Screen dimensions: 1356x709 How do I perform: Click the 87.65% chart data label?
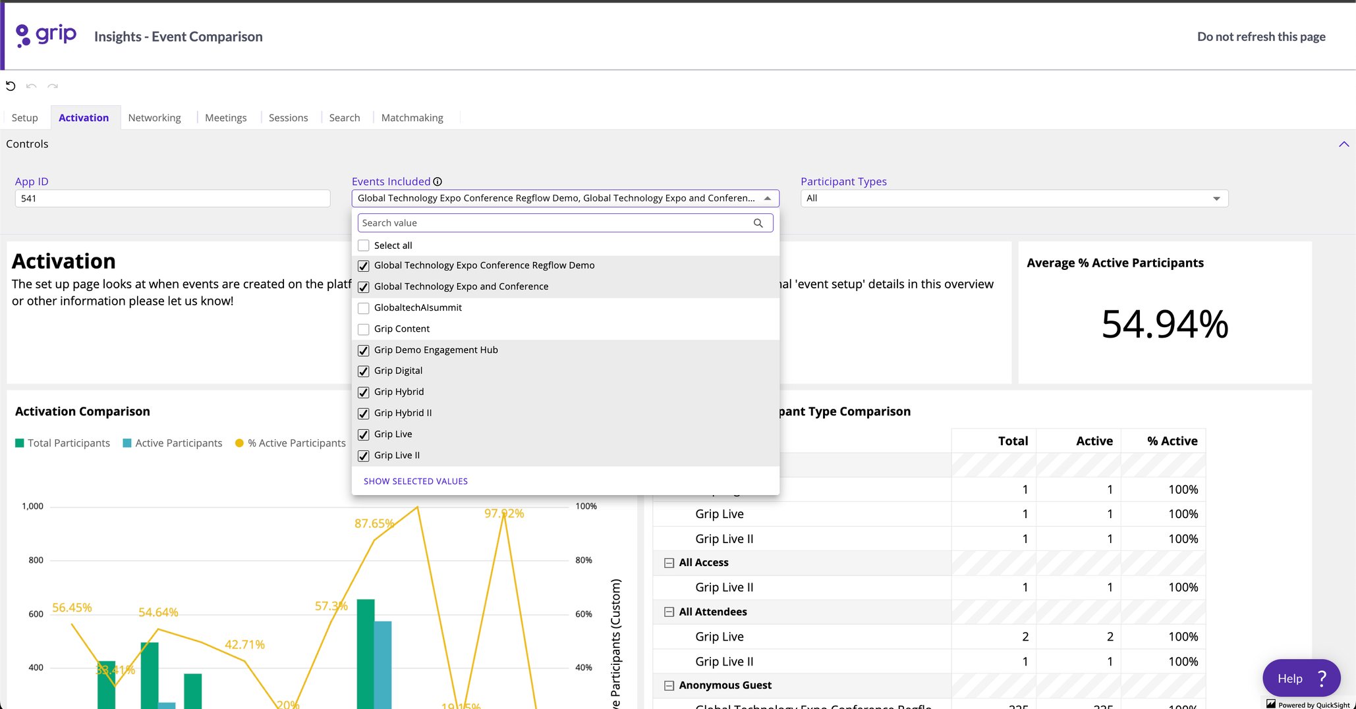pyautogui.click(x=374, y=523)
